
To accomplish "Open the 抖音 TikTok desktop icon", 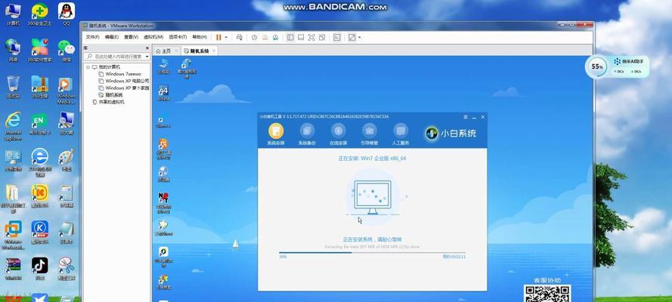I will click(39, 269).
